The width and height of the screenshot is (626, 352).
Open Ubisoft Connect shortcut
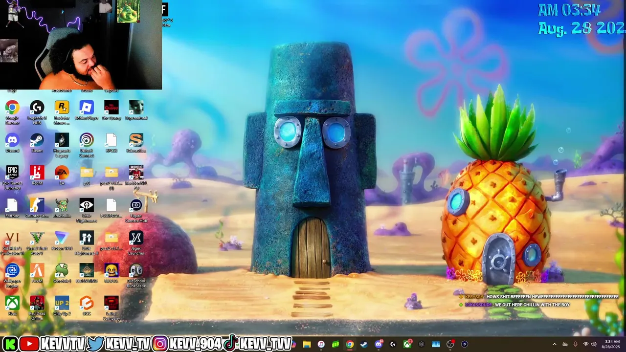87,145
